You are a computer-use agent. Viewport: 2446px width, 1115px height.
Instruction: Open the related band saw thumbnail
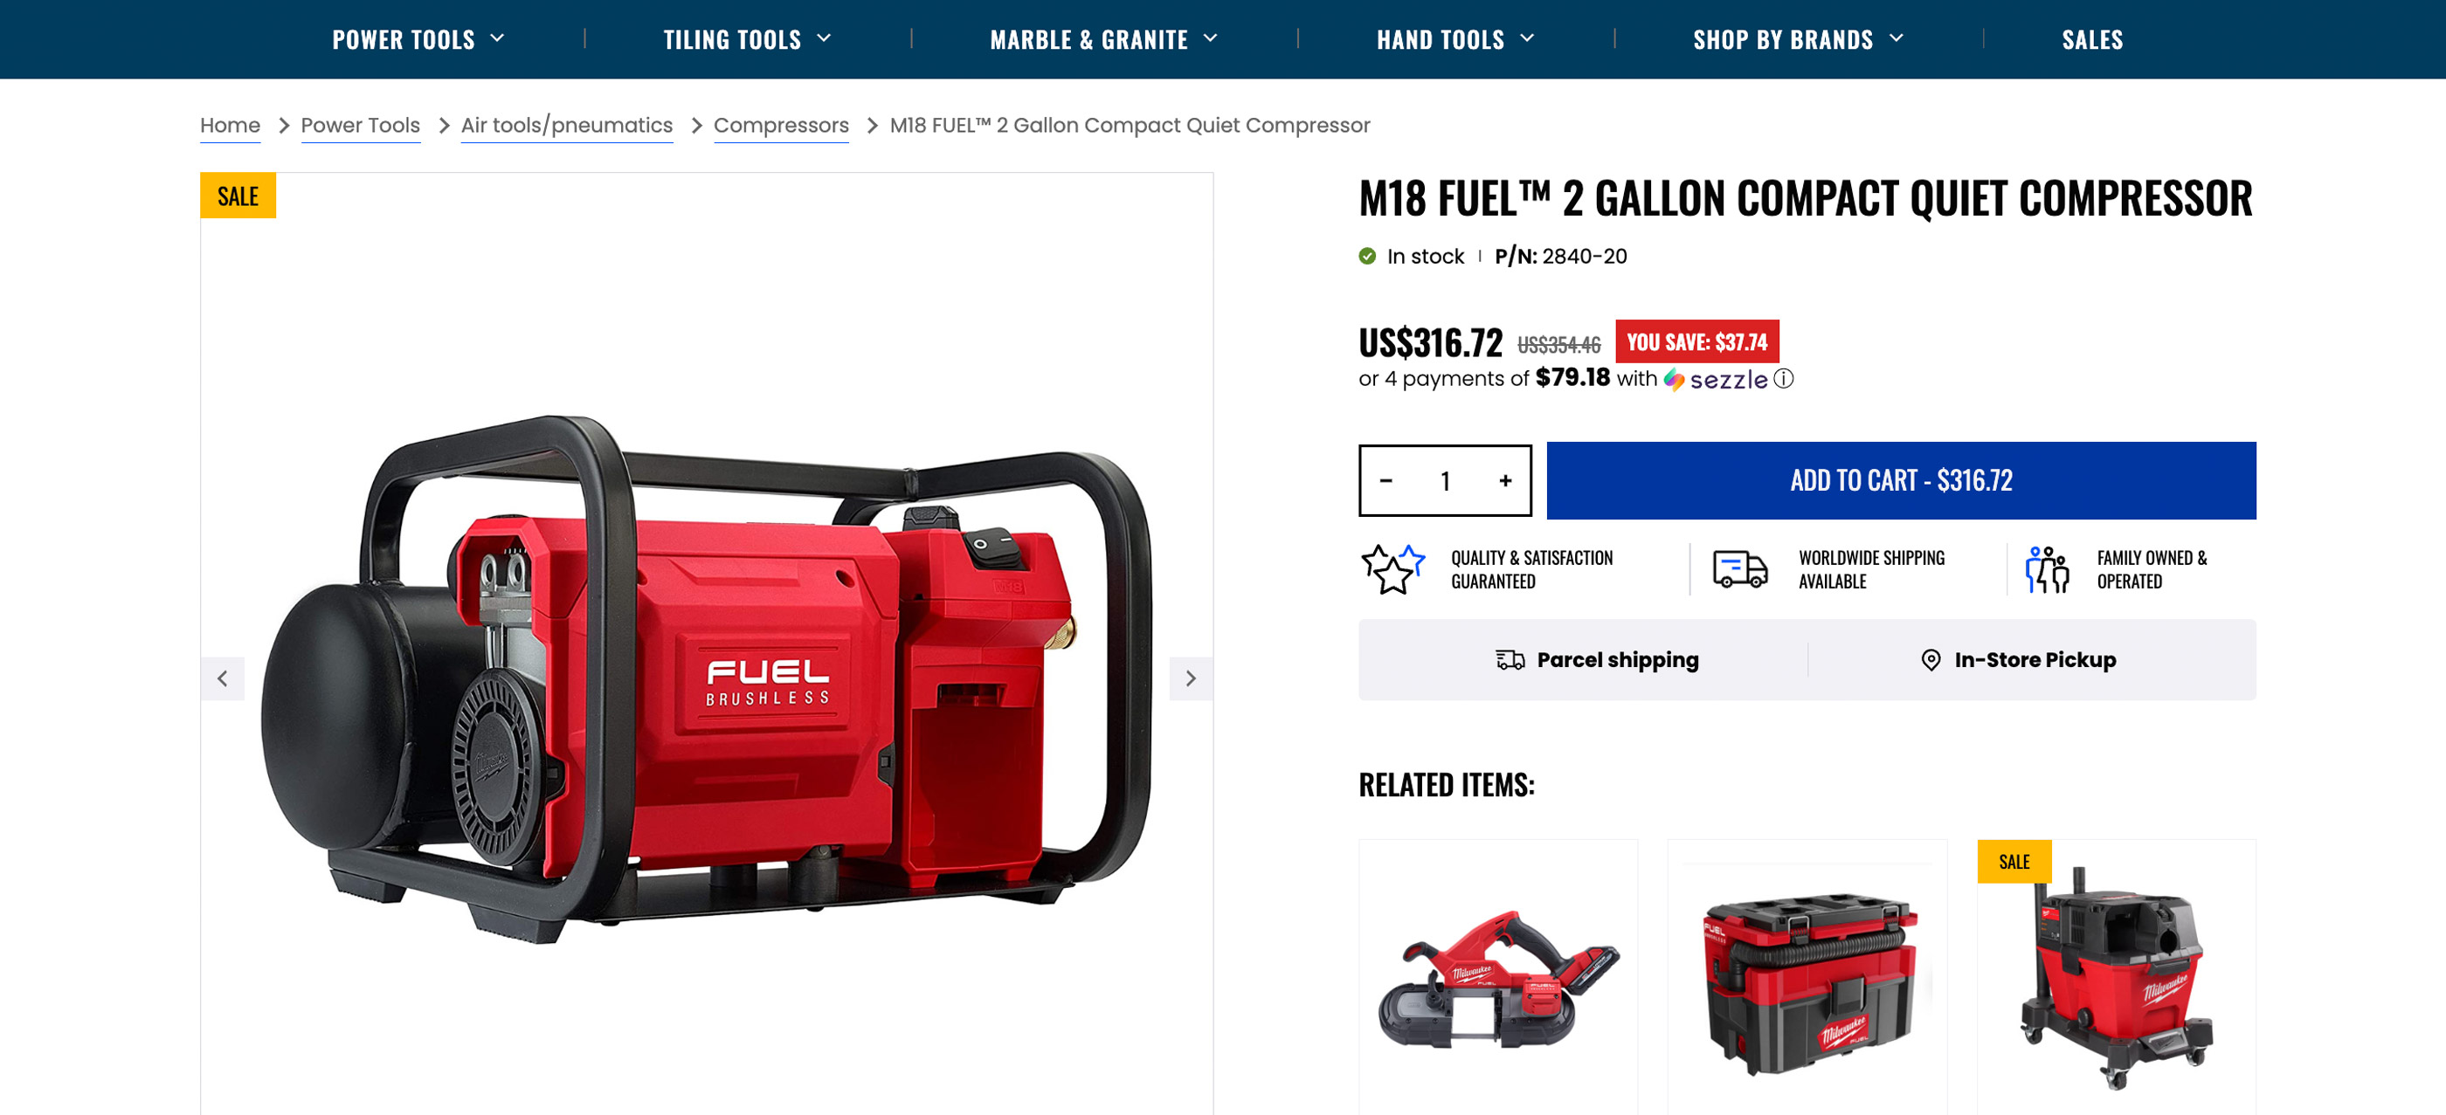coord(1497,977)
